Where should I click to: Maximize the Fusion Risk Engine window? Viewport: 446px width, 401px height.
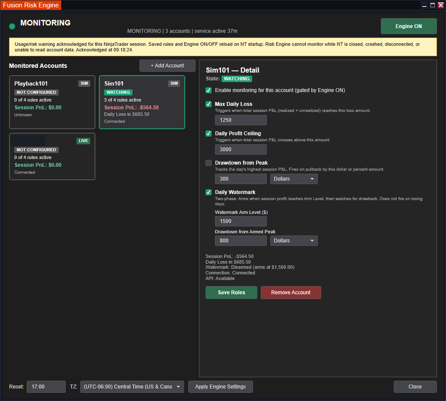(433, 5)
